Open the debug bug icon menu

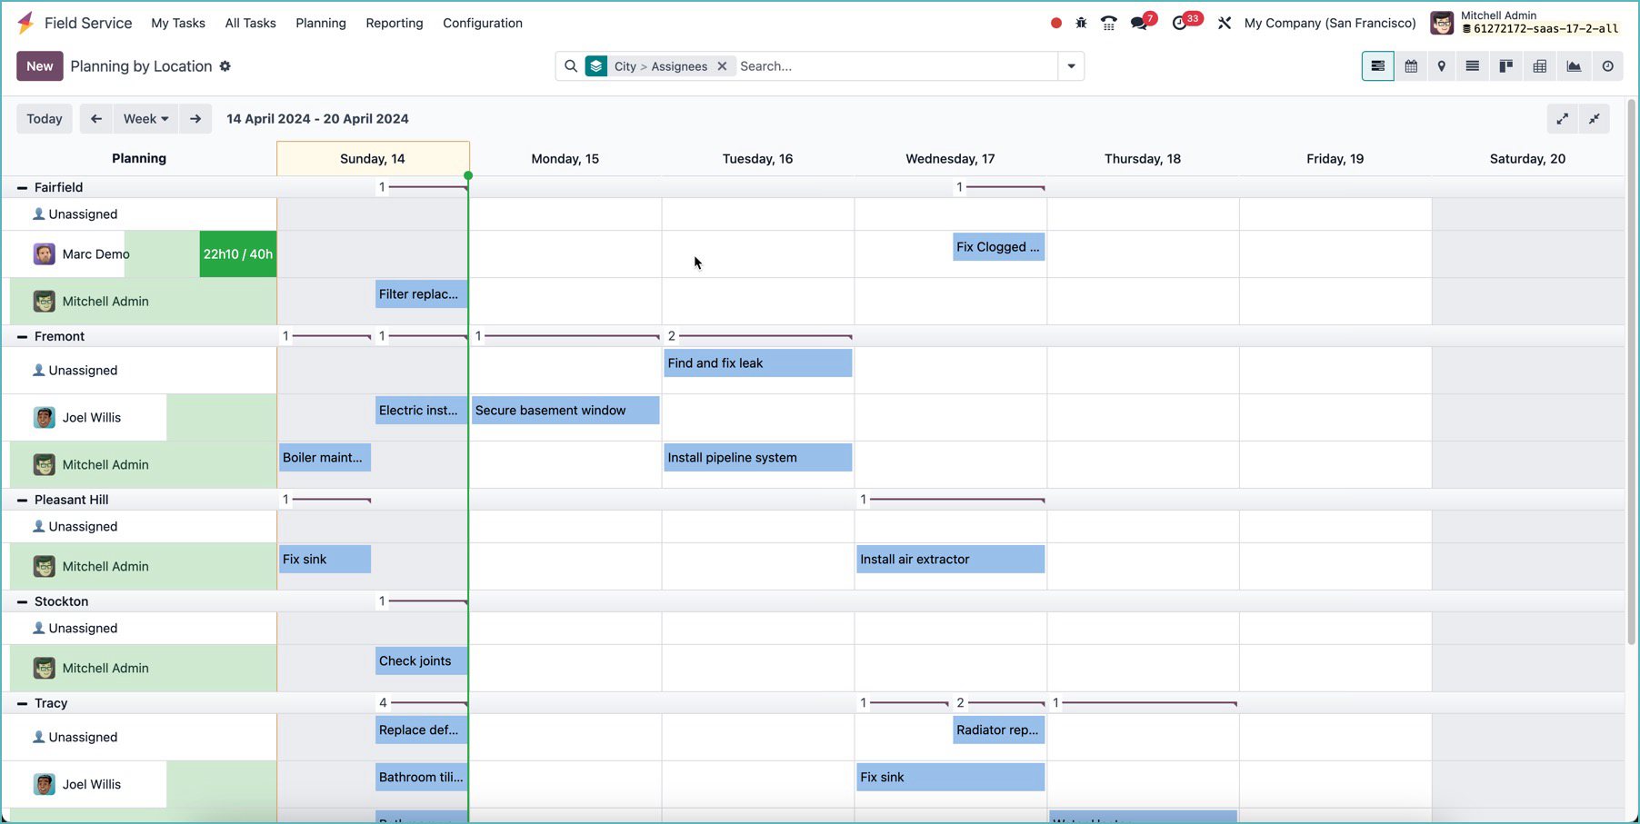click(1081, 24)
